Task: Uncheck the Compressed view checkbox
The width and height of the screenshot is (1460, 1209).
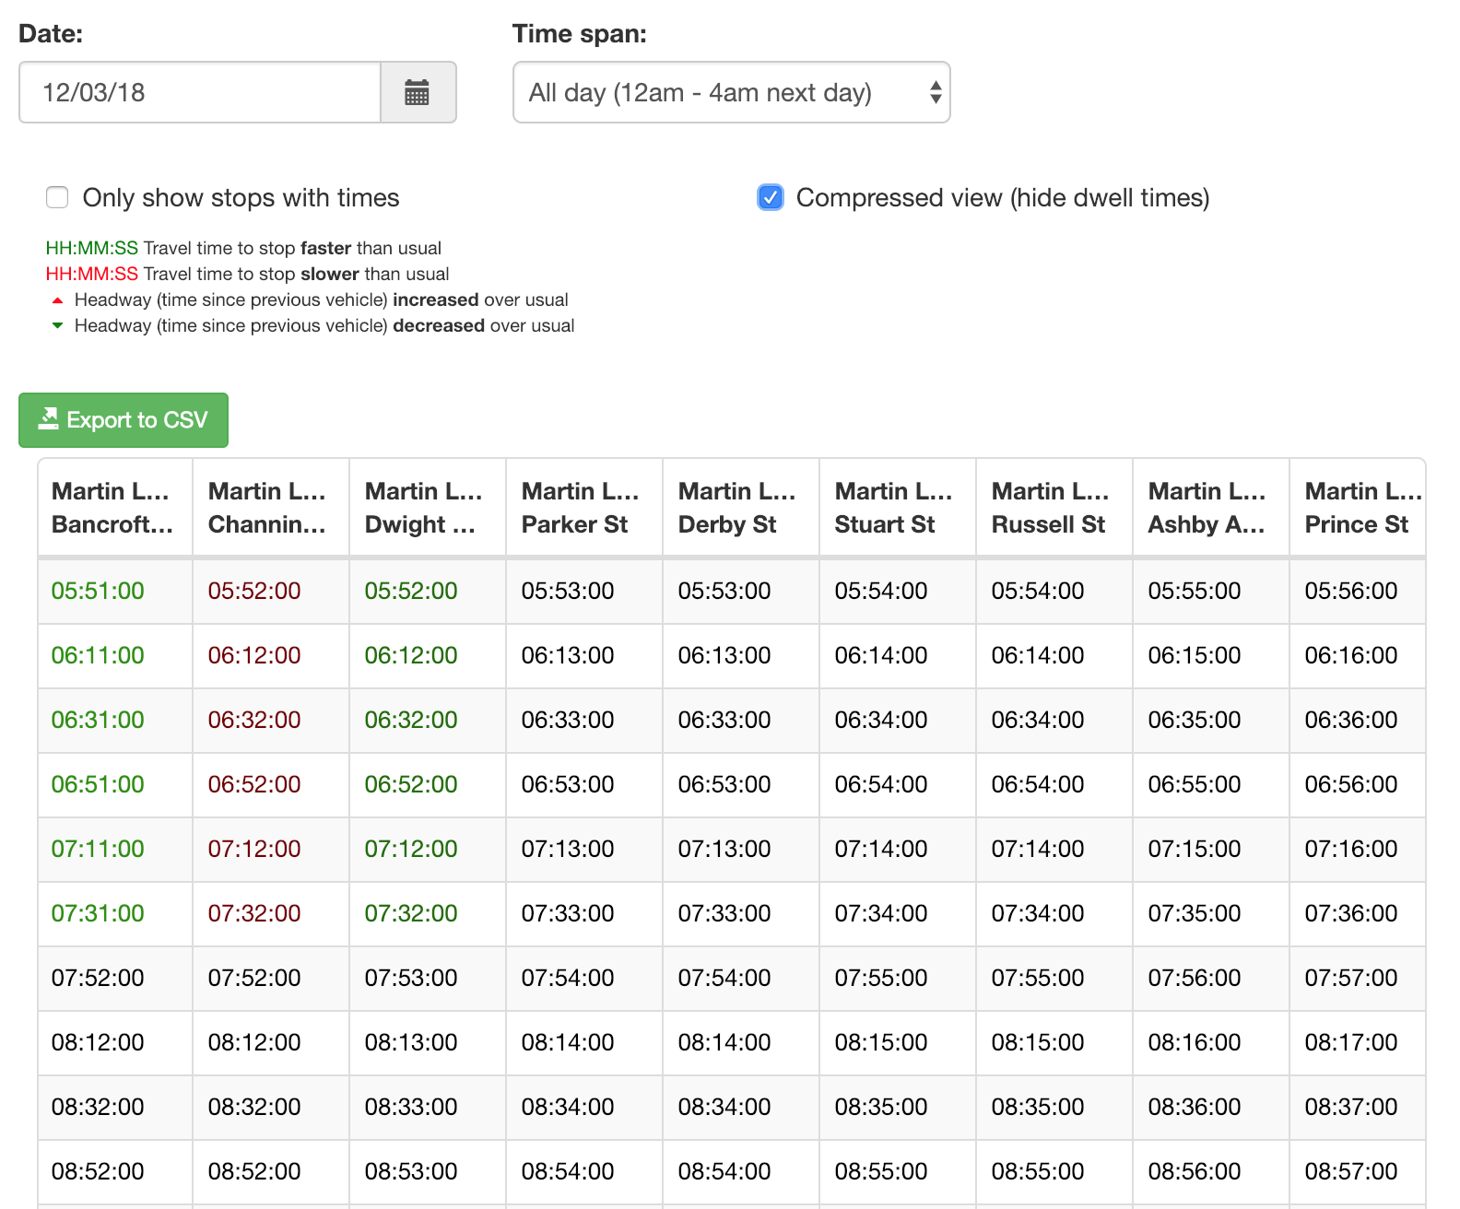Action: point(771,197)
